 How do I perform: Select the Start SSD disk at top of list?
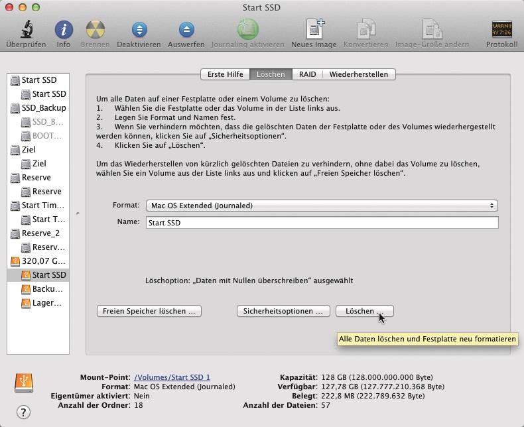[38, 80]
